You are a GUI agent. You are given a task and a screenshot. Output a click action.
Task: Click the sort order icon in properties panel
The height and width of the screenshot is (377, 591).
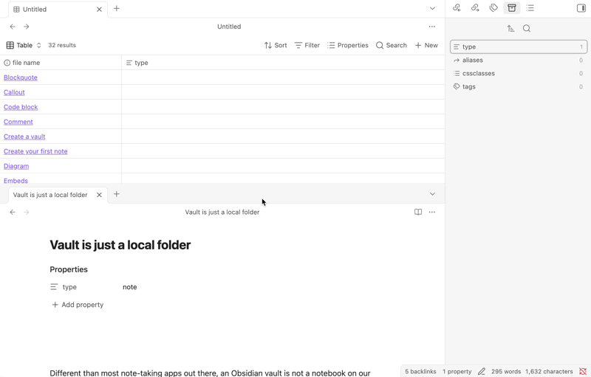[x=510, y=29]
